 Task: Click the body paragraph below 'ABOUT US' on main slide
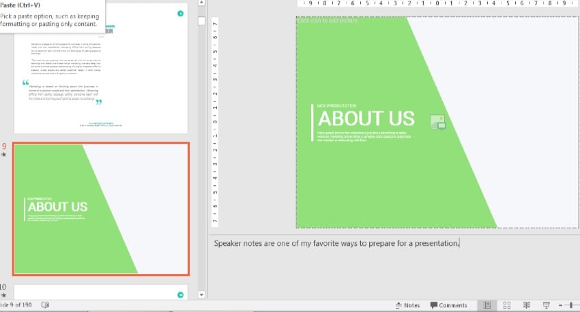pos(364,136)
